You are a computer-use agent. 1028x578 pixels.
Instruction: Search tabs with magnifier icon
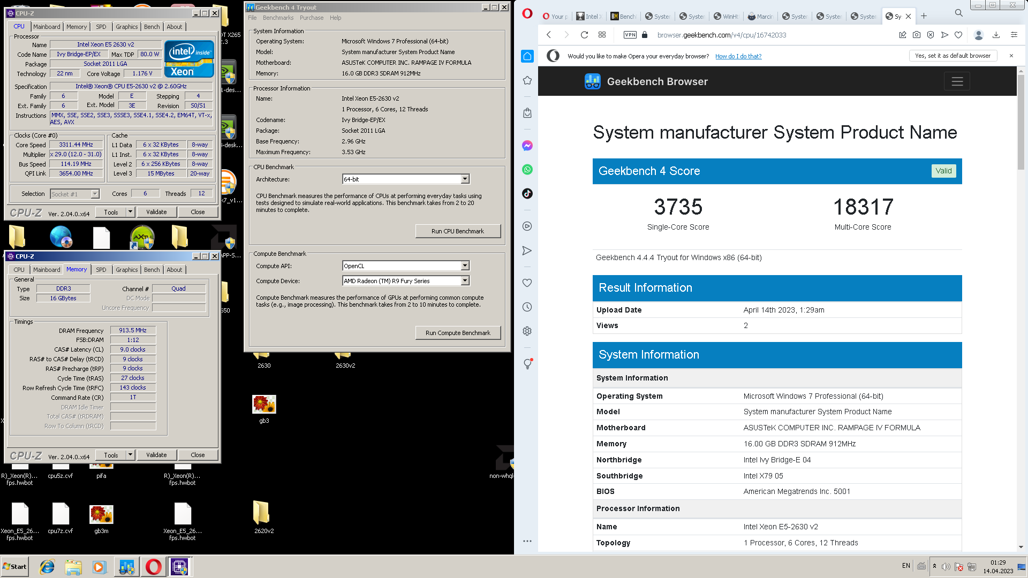(x=959, y=13)
